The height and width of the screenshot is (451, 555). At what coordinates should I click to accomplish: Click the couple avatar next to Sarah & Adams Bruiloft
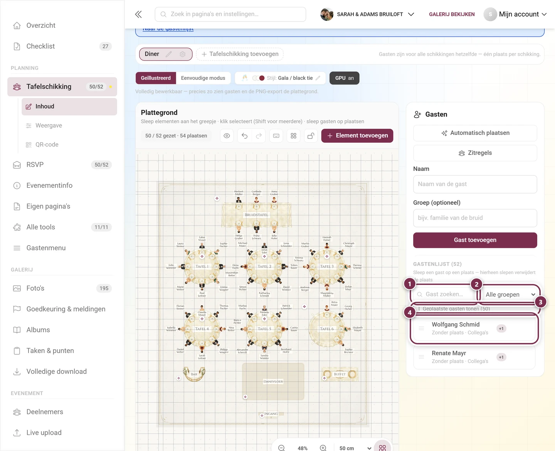pyautogui.click(x=327, y=14)
